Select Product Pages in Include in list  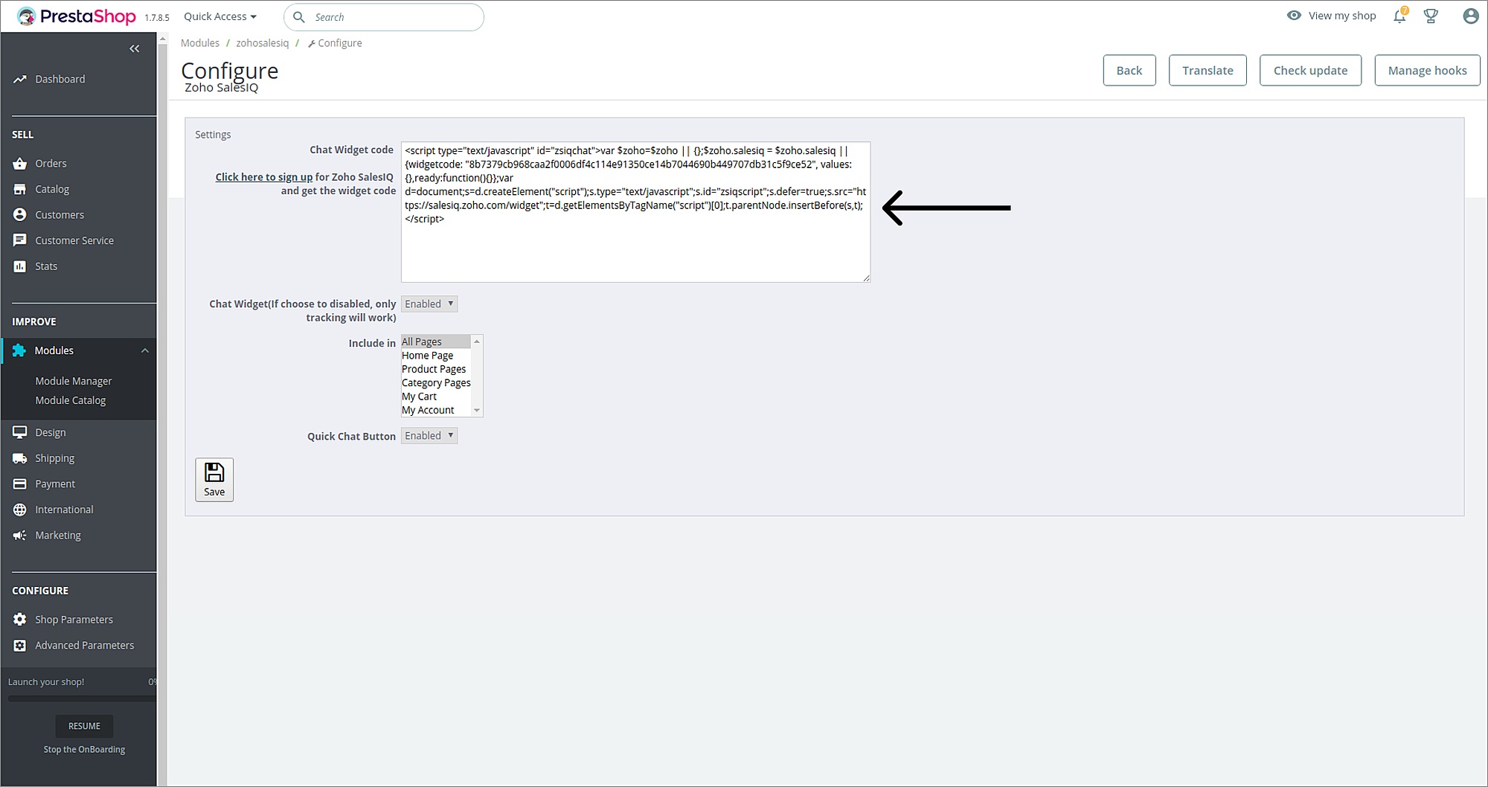(436, 369)
